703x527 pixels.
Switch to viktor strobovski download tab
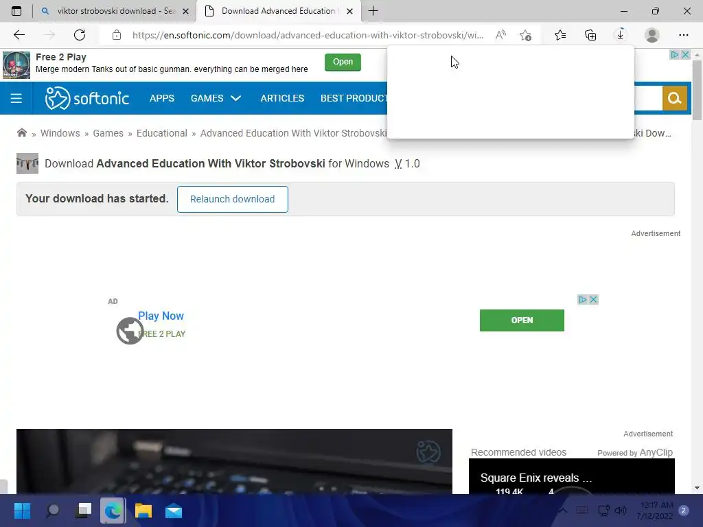coord(115,11)
